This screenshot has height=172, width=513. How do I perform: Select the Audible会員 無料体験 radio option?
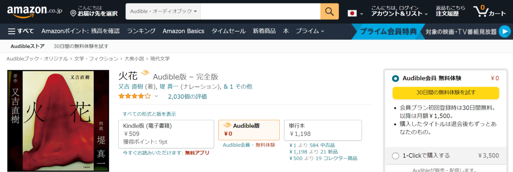click(x=396, y=79)
